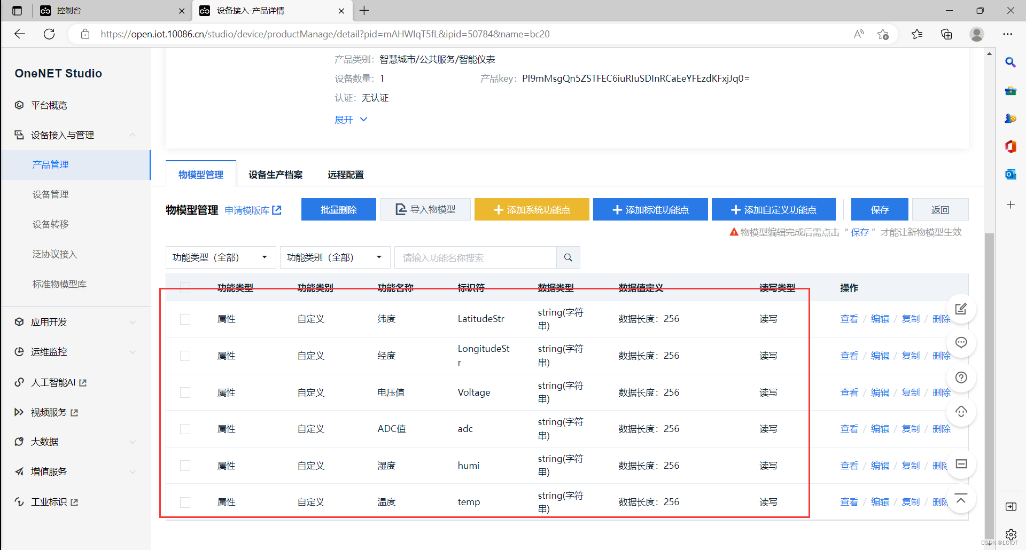Open 功能类别 (全部) dropdown
The image size is (1026, 550).
335,257
